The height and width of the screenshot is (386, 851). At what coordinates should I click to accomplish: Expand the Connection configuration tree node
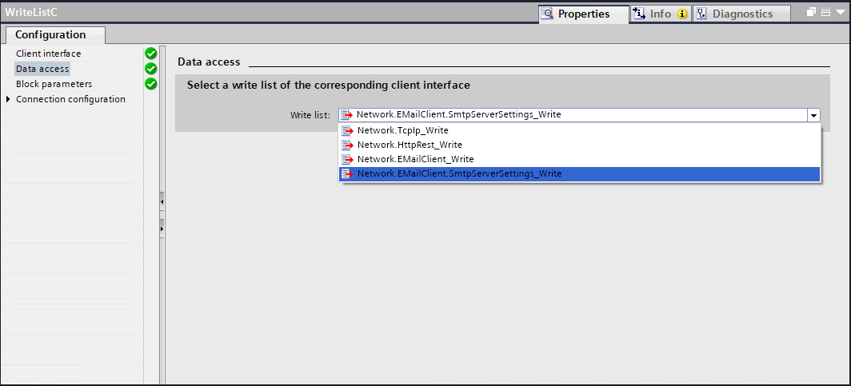[x=9, y=99]
